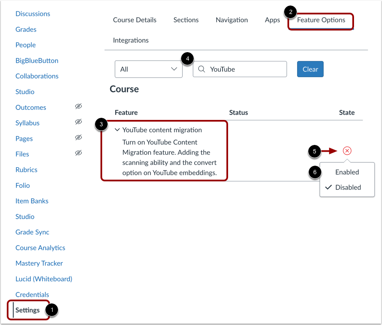Toggle the visibility icon next to Syllabus

(78, 122)
